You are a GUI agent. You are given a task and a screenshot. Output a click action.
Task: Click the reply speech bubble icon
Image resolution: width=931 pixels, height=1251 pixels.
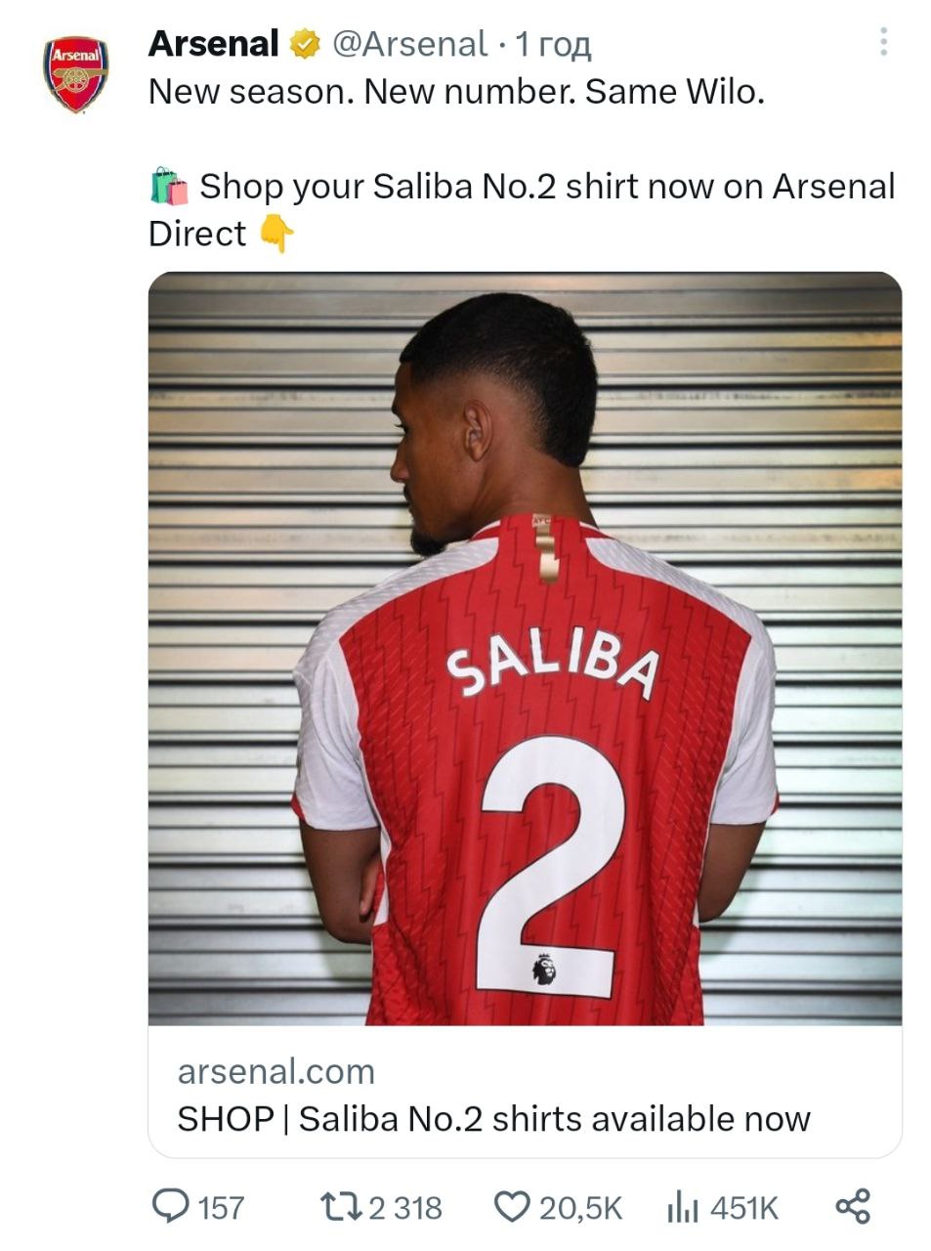(171, 1206)
